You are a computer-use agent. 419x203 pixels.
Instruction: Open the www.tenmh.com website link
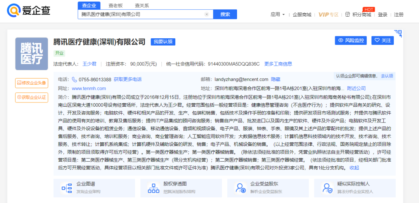point(89,89)
